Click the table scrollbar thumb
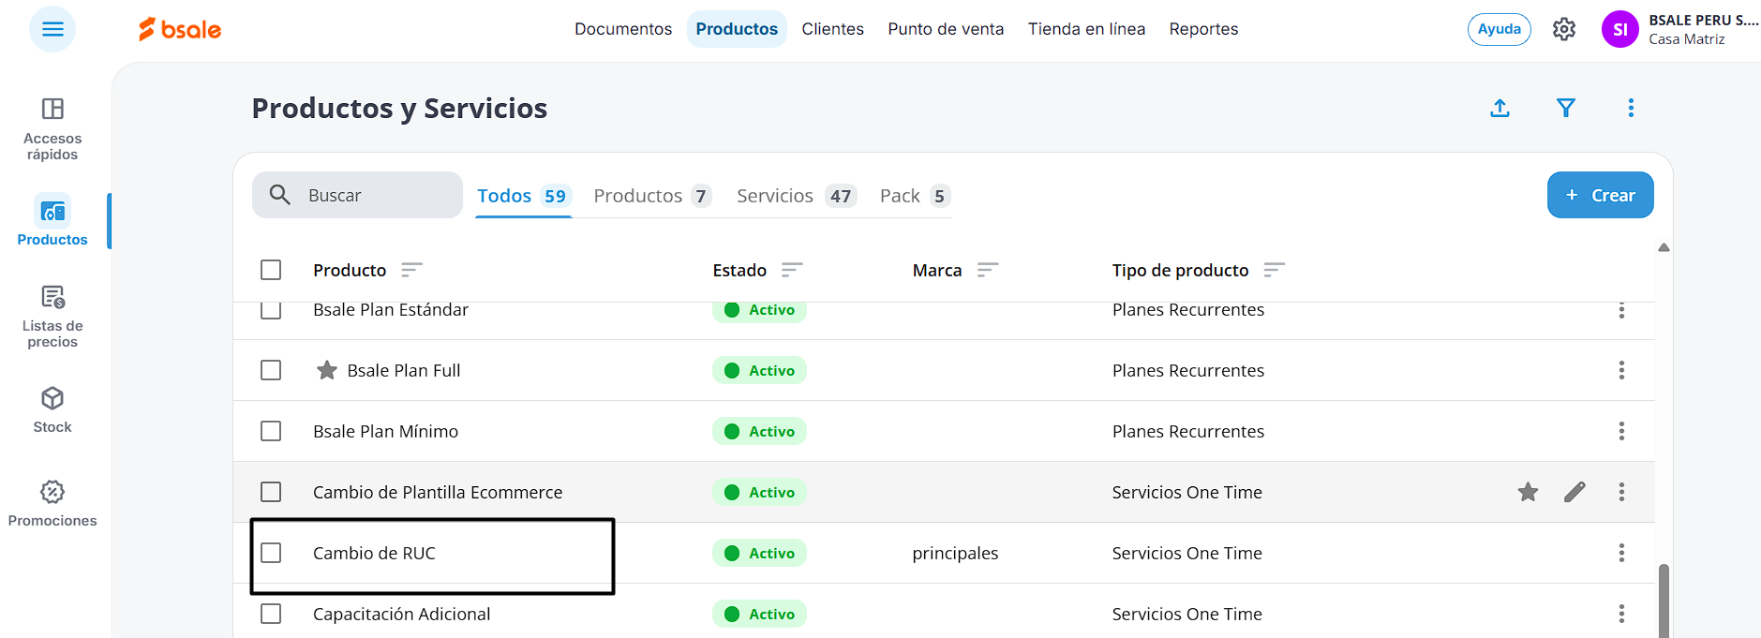This screenshot has height=638, width=1761. point(1664,601)
